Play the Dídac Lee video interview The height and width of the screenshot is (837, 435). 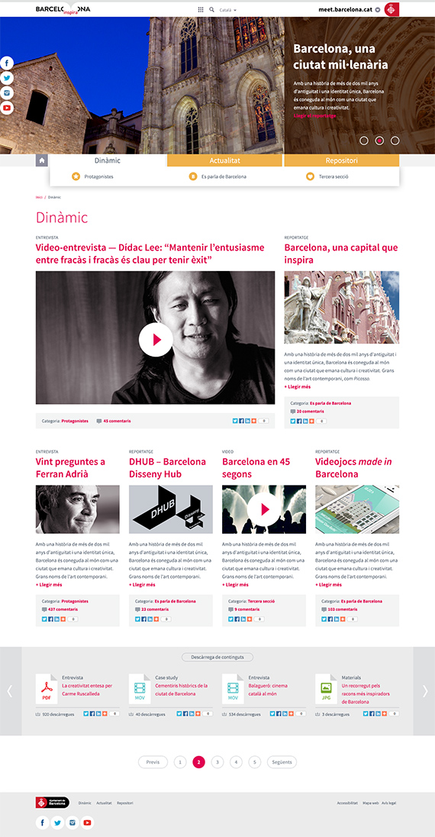(x=156, y=339)
